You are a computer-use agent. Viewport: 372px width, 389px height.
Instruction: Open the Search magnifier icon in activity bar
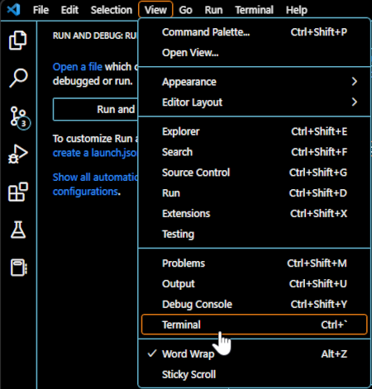18,78
